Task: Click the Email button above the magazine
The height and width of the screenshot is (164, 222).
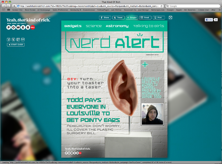Action: 146,17
